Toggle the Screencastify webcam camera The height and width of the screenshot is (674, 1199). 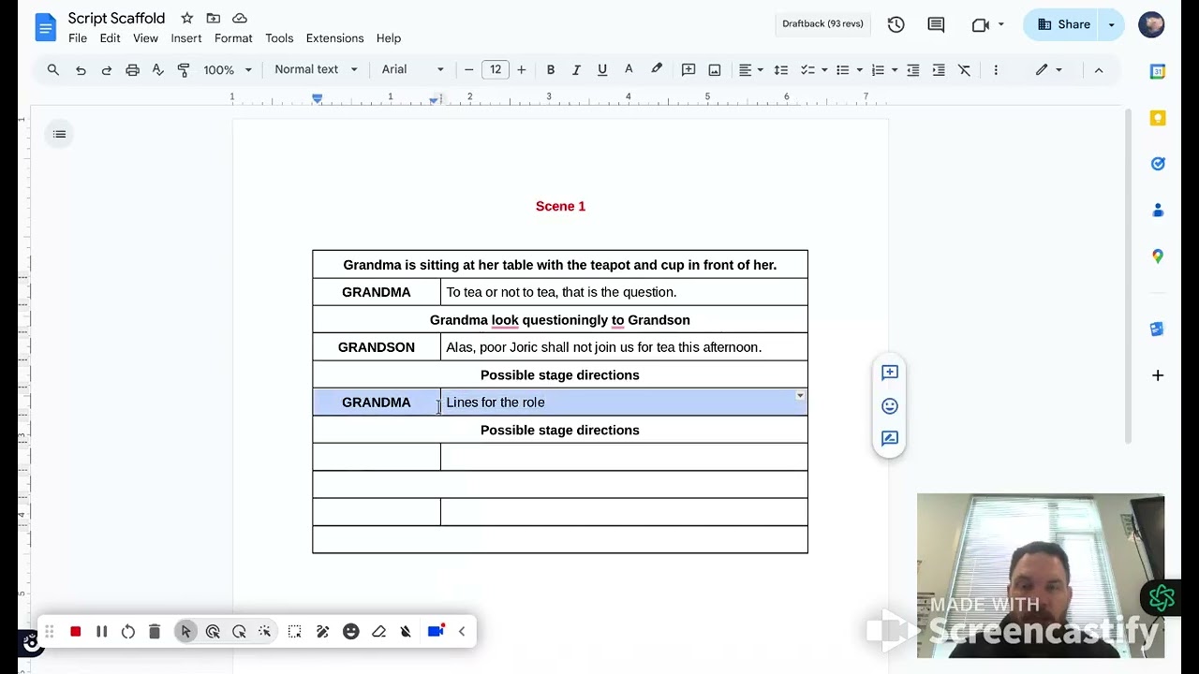click(436, 632)
